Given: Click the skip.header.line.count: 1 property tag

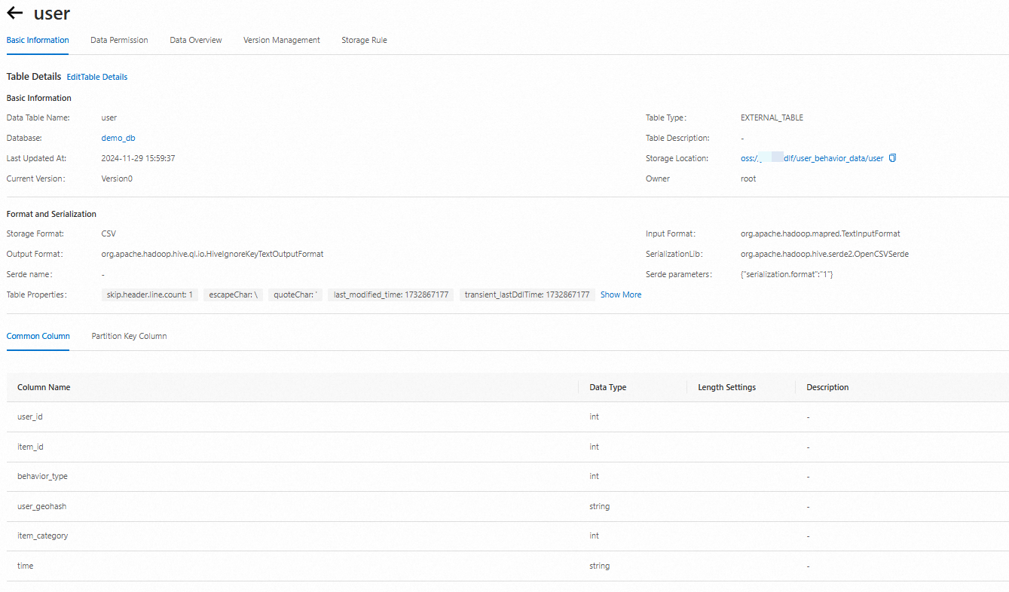Looking at the screenshot, I should coord(150,294).
